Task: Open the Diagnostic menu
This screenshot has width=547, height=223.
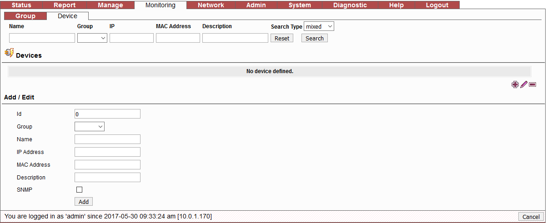Action: [350, 5]
